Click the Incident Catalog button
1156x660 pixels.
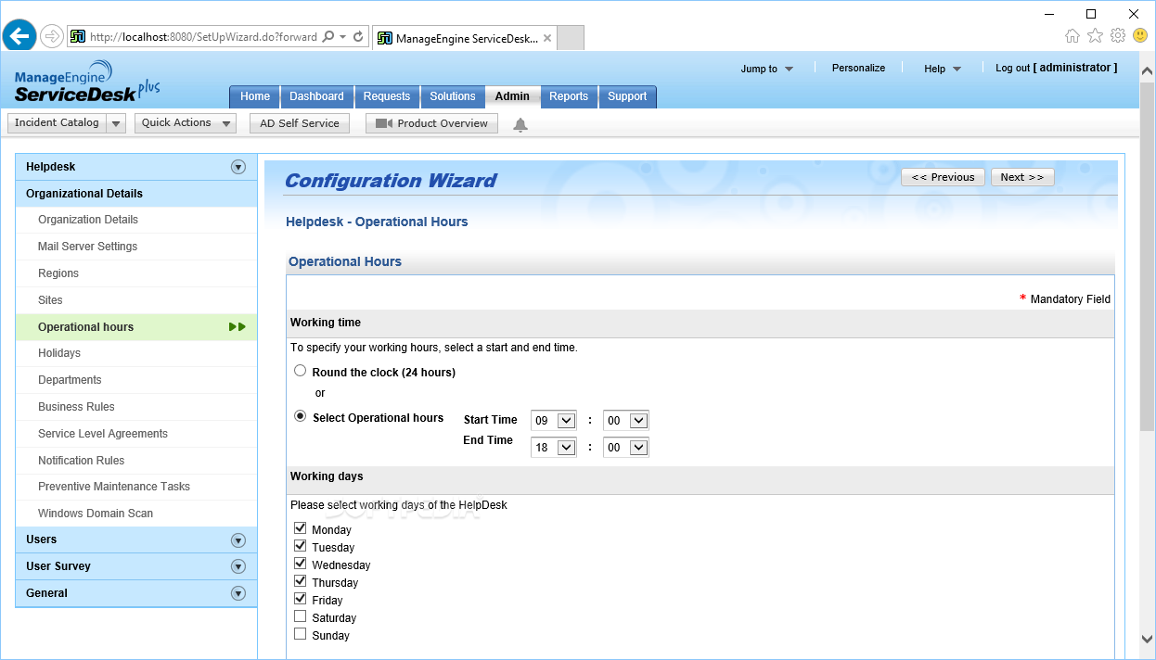57,123
